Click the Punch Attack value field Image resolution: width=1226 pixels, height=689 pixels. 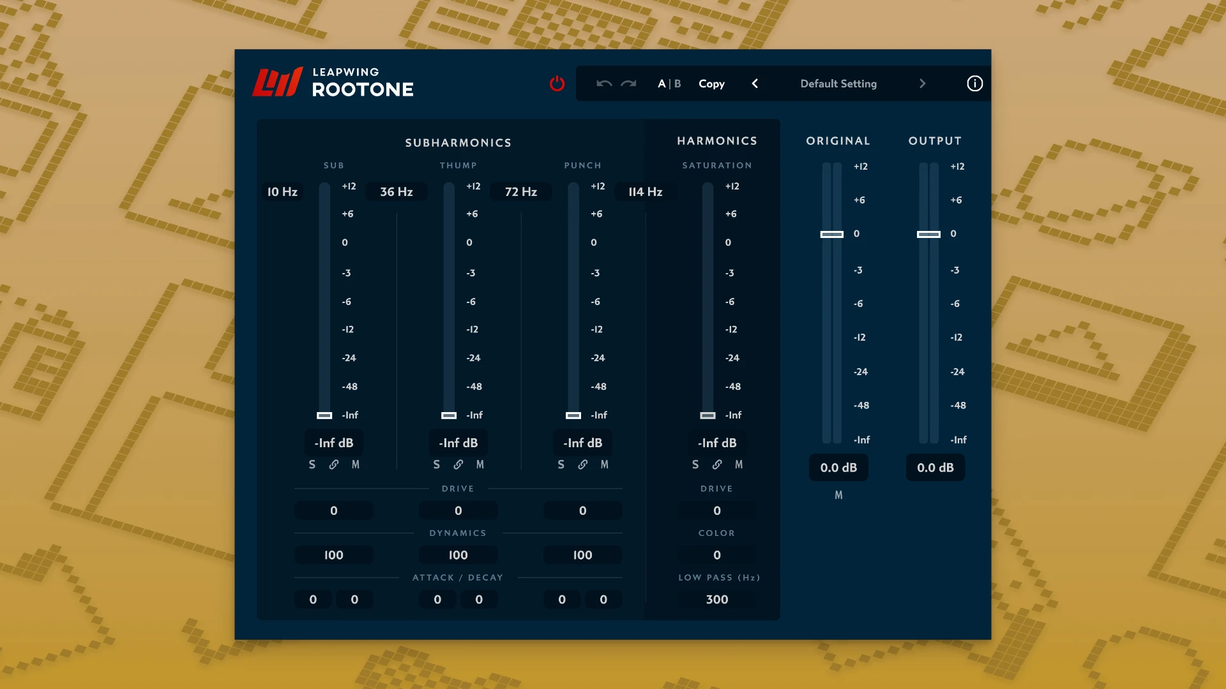pyautogui.click(x=562, y=599)
